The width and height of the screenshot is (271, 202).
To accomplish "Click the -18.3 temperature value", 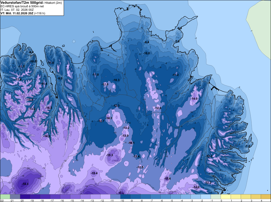I will coord(25,184).
